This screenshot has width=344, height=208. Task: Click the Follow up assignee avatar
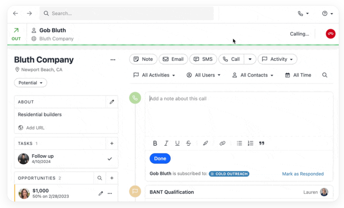[x=23, y=159]
